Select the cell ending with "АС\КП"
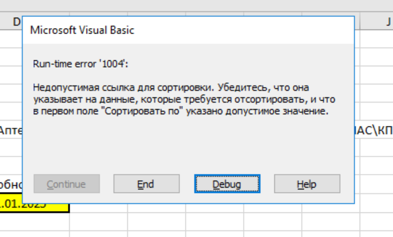Screen dimensions: 393x237 tap(375, 131)
